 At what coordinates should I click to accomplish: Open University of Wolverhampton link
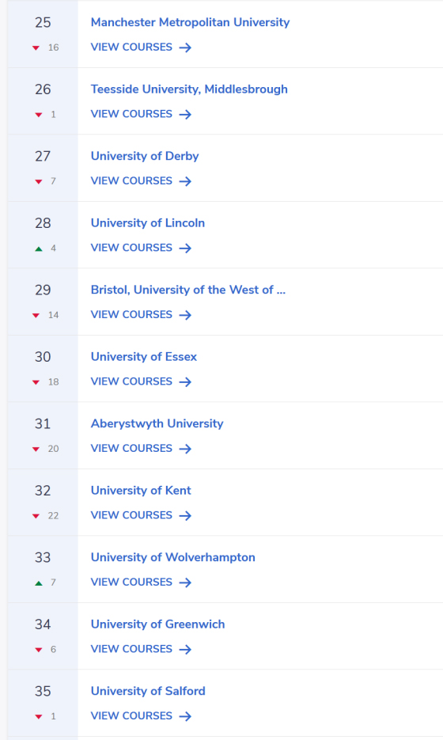tap(173, 557)
